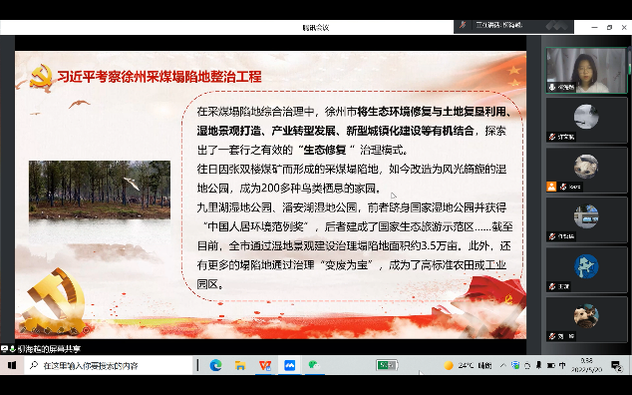Click the battery status tray icon
Image resolution: width=632 pixels, height=395 pixels.
coord(550,365)
